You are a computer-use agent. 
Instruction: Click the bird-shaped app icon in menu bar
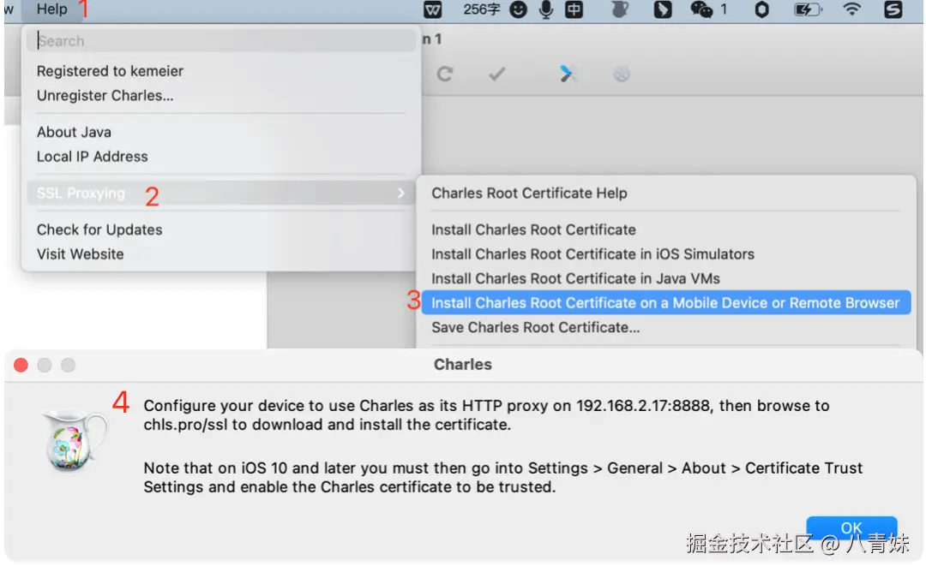click(662, 9)
